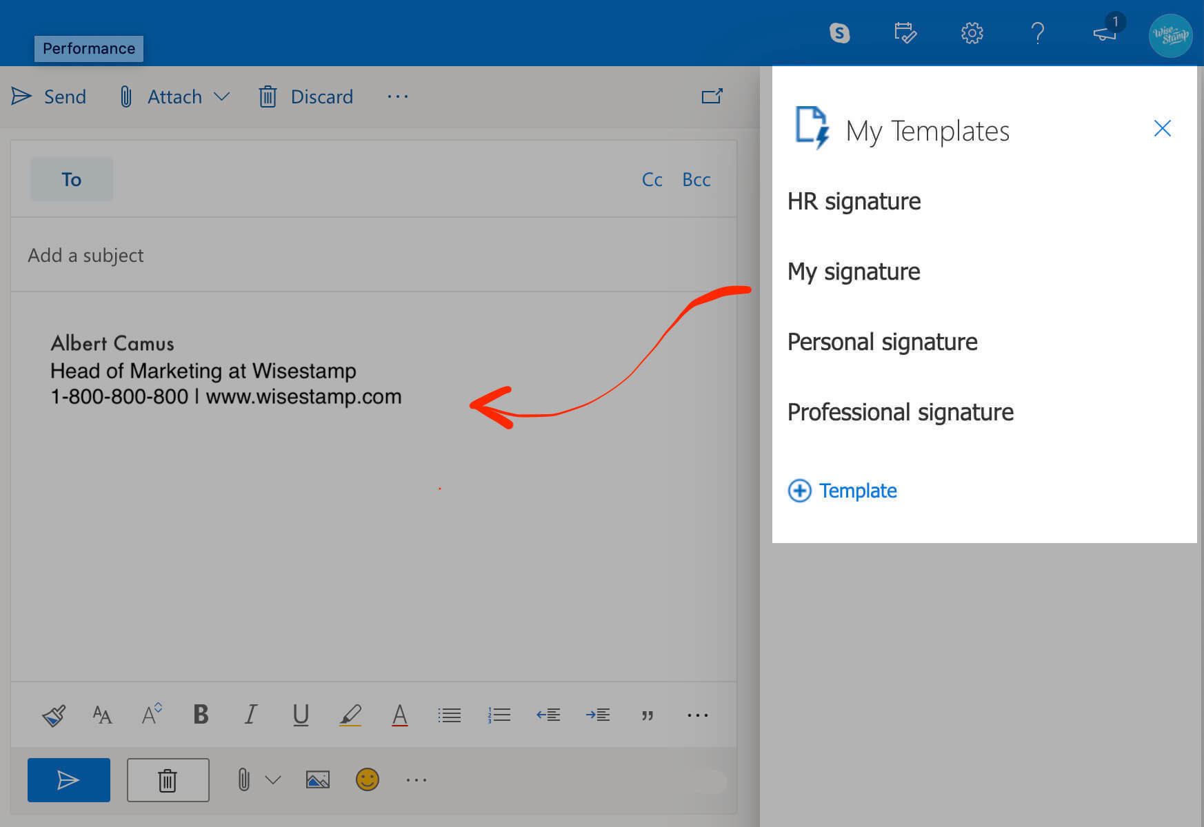
Task: Select the Format Painter tool
Action: click(x=53, y=715)
